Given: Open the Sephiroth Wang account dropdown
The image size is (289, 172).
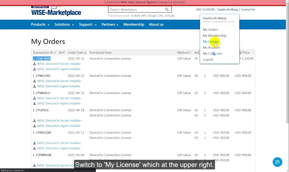Looking at the screenshot, I should (x=228, y=9).
